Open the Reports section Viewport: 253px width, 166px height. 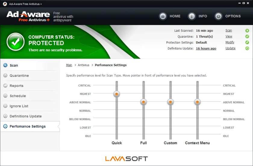[x=30, y=86]
